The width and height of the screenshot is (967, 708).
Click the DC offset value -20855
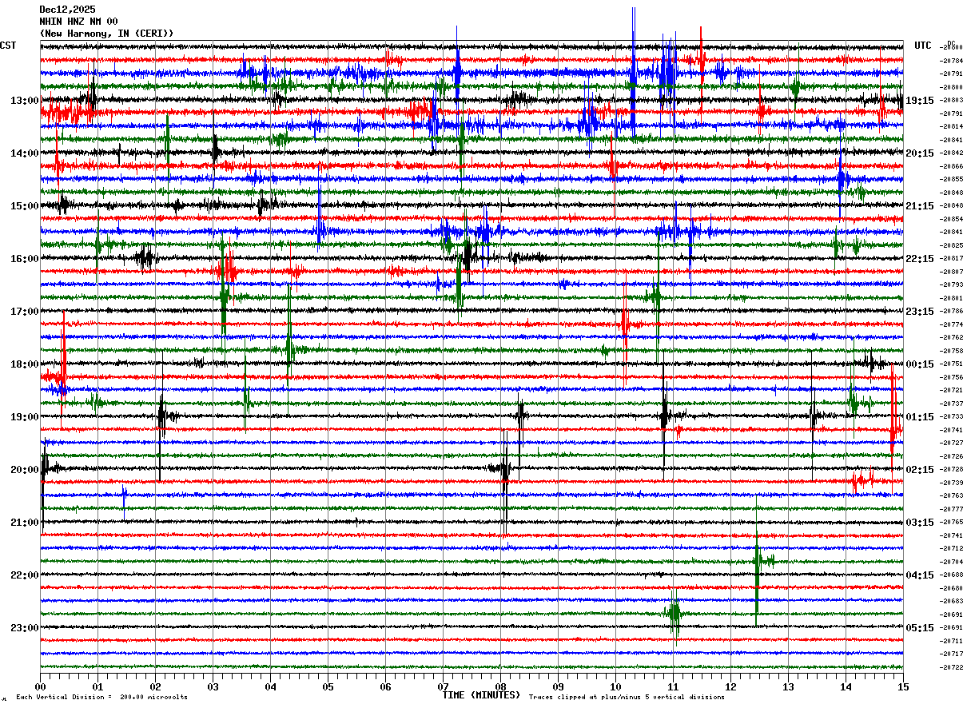951,179
